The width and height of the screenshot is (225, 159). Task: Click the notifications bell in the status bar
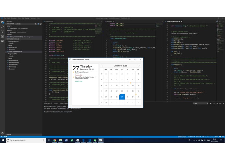[x=223, y=137]
